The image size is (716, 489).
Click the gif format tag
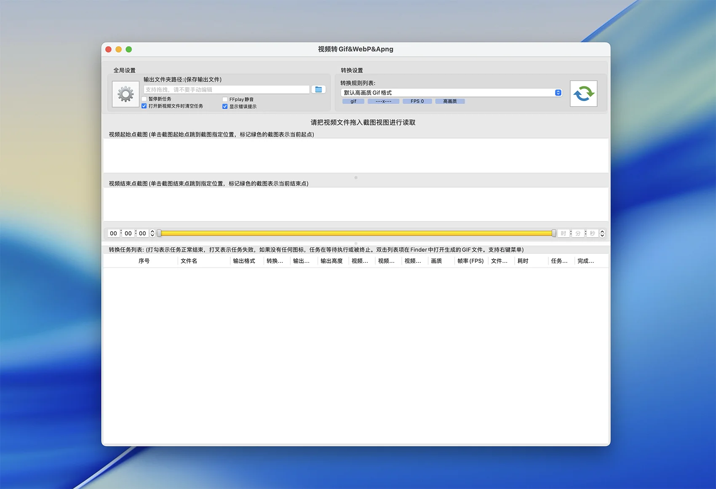[x=353, y=102]
